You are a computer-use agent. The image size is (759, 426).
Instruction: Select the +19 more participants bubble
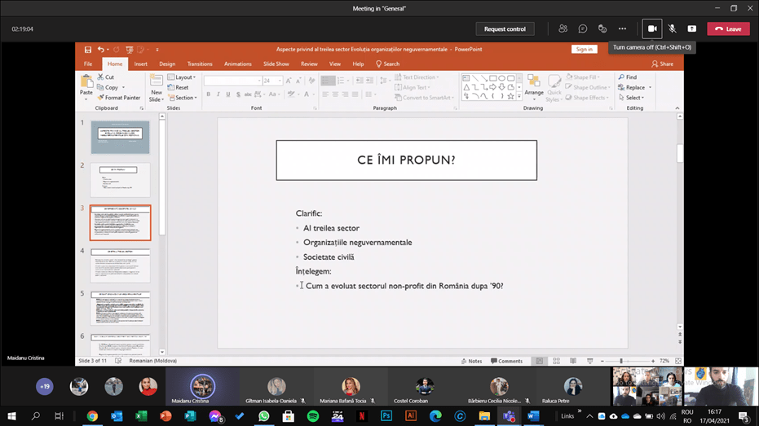(45, 387)
